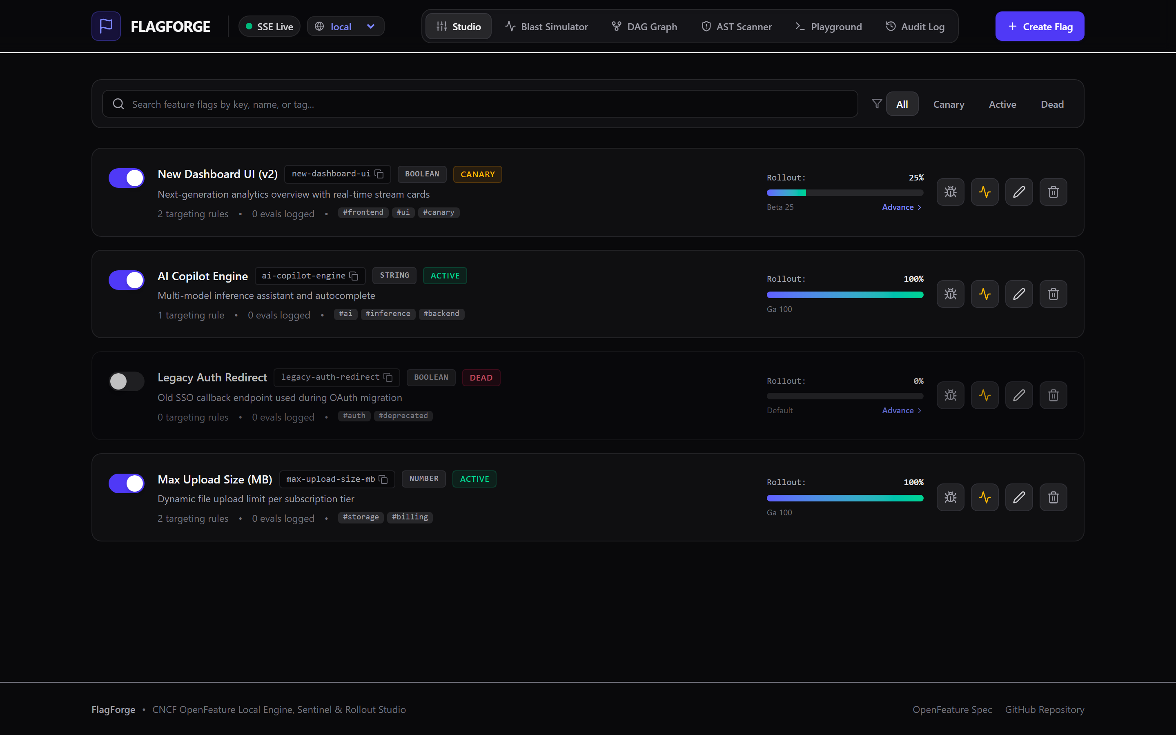Screen dimensions: 1176x735
Task: Click the #canary tag
Action: pos(438,212)
